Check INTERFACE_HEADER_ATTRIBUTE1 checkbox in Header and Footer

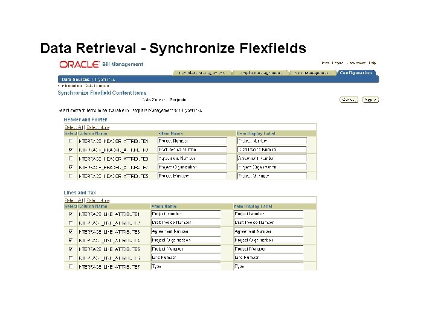click(71, 141)
